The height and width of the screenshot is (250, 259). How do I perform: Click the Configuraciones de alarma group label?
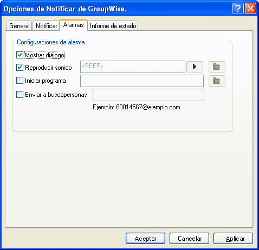[x=51, y=42]
